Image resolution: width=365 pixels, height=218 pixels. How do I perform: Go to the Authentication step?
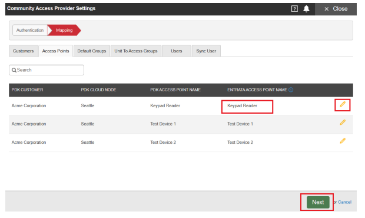[x=30, y=30]
